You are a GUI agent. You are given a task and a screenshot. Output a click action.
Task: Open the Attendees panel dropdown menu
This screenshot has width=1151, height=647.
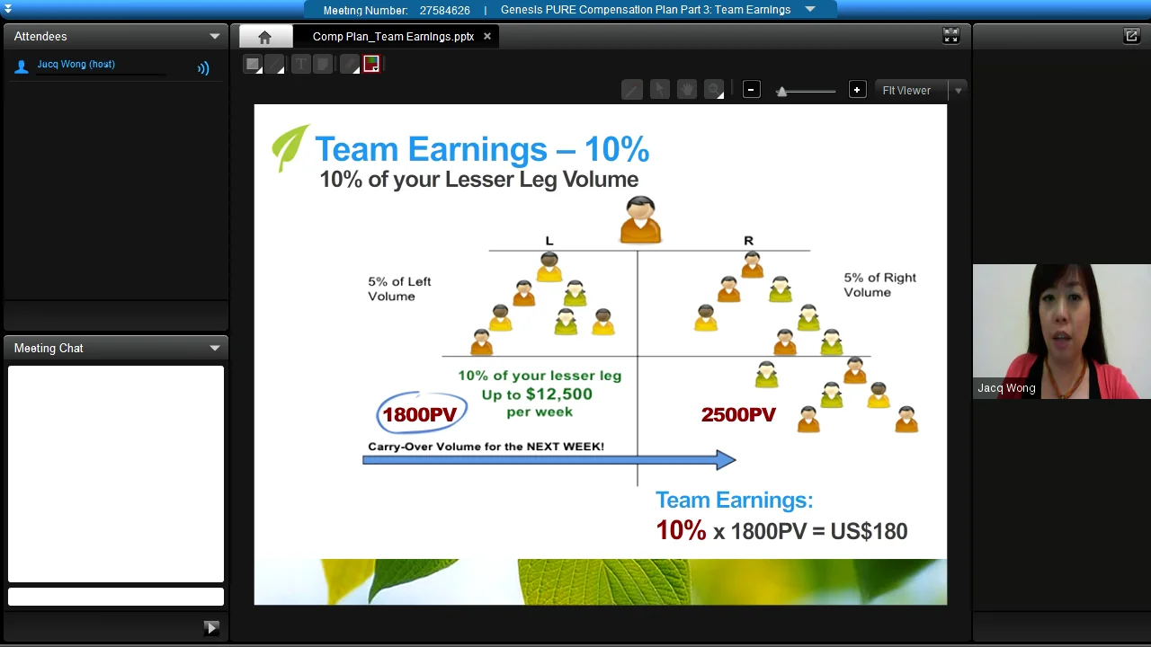pyautogui.click(x=215, y=37)
